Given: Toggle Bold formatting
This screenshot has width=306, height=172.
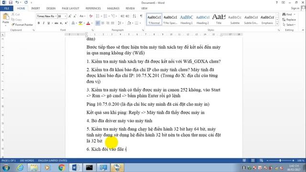Looking at the screenshot, I should 39,23.
